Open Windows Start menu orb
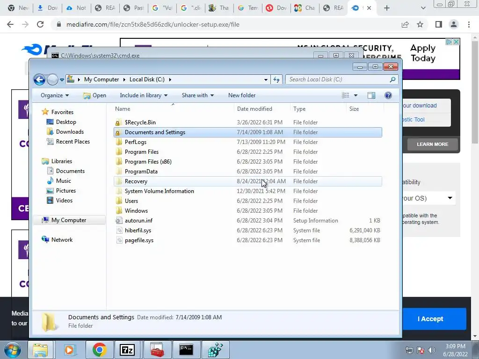This screenshot has height=359, width=479. tap(13, 350)
